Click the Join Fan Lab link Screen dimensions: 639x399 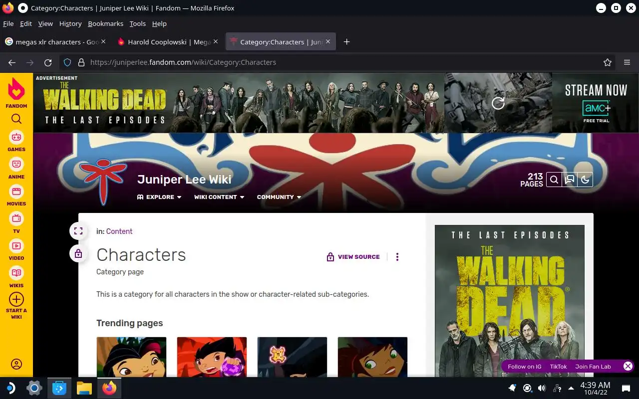593,367
